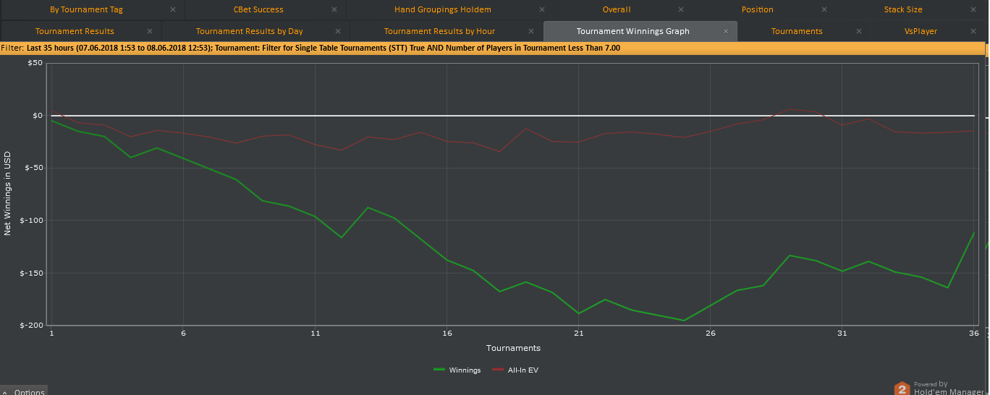Click the $-200 axis value

click(x=32, y=326)
